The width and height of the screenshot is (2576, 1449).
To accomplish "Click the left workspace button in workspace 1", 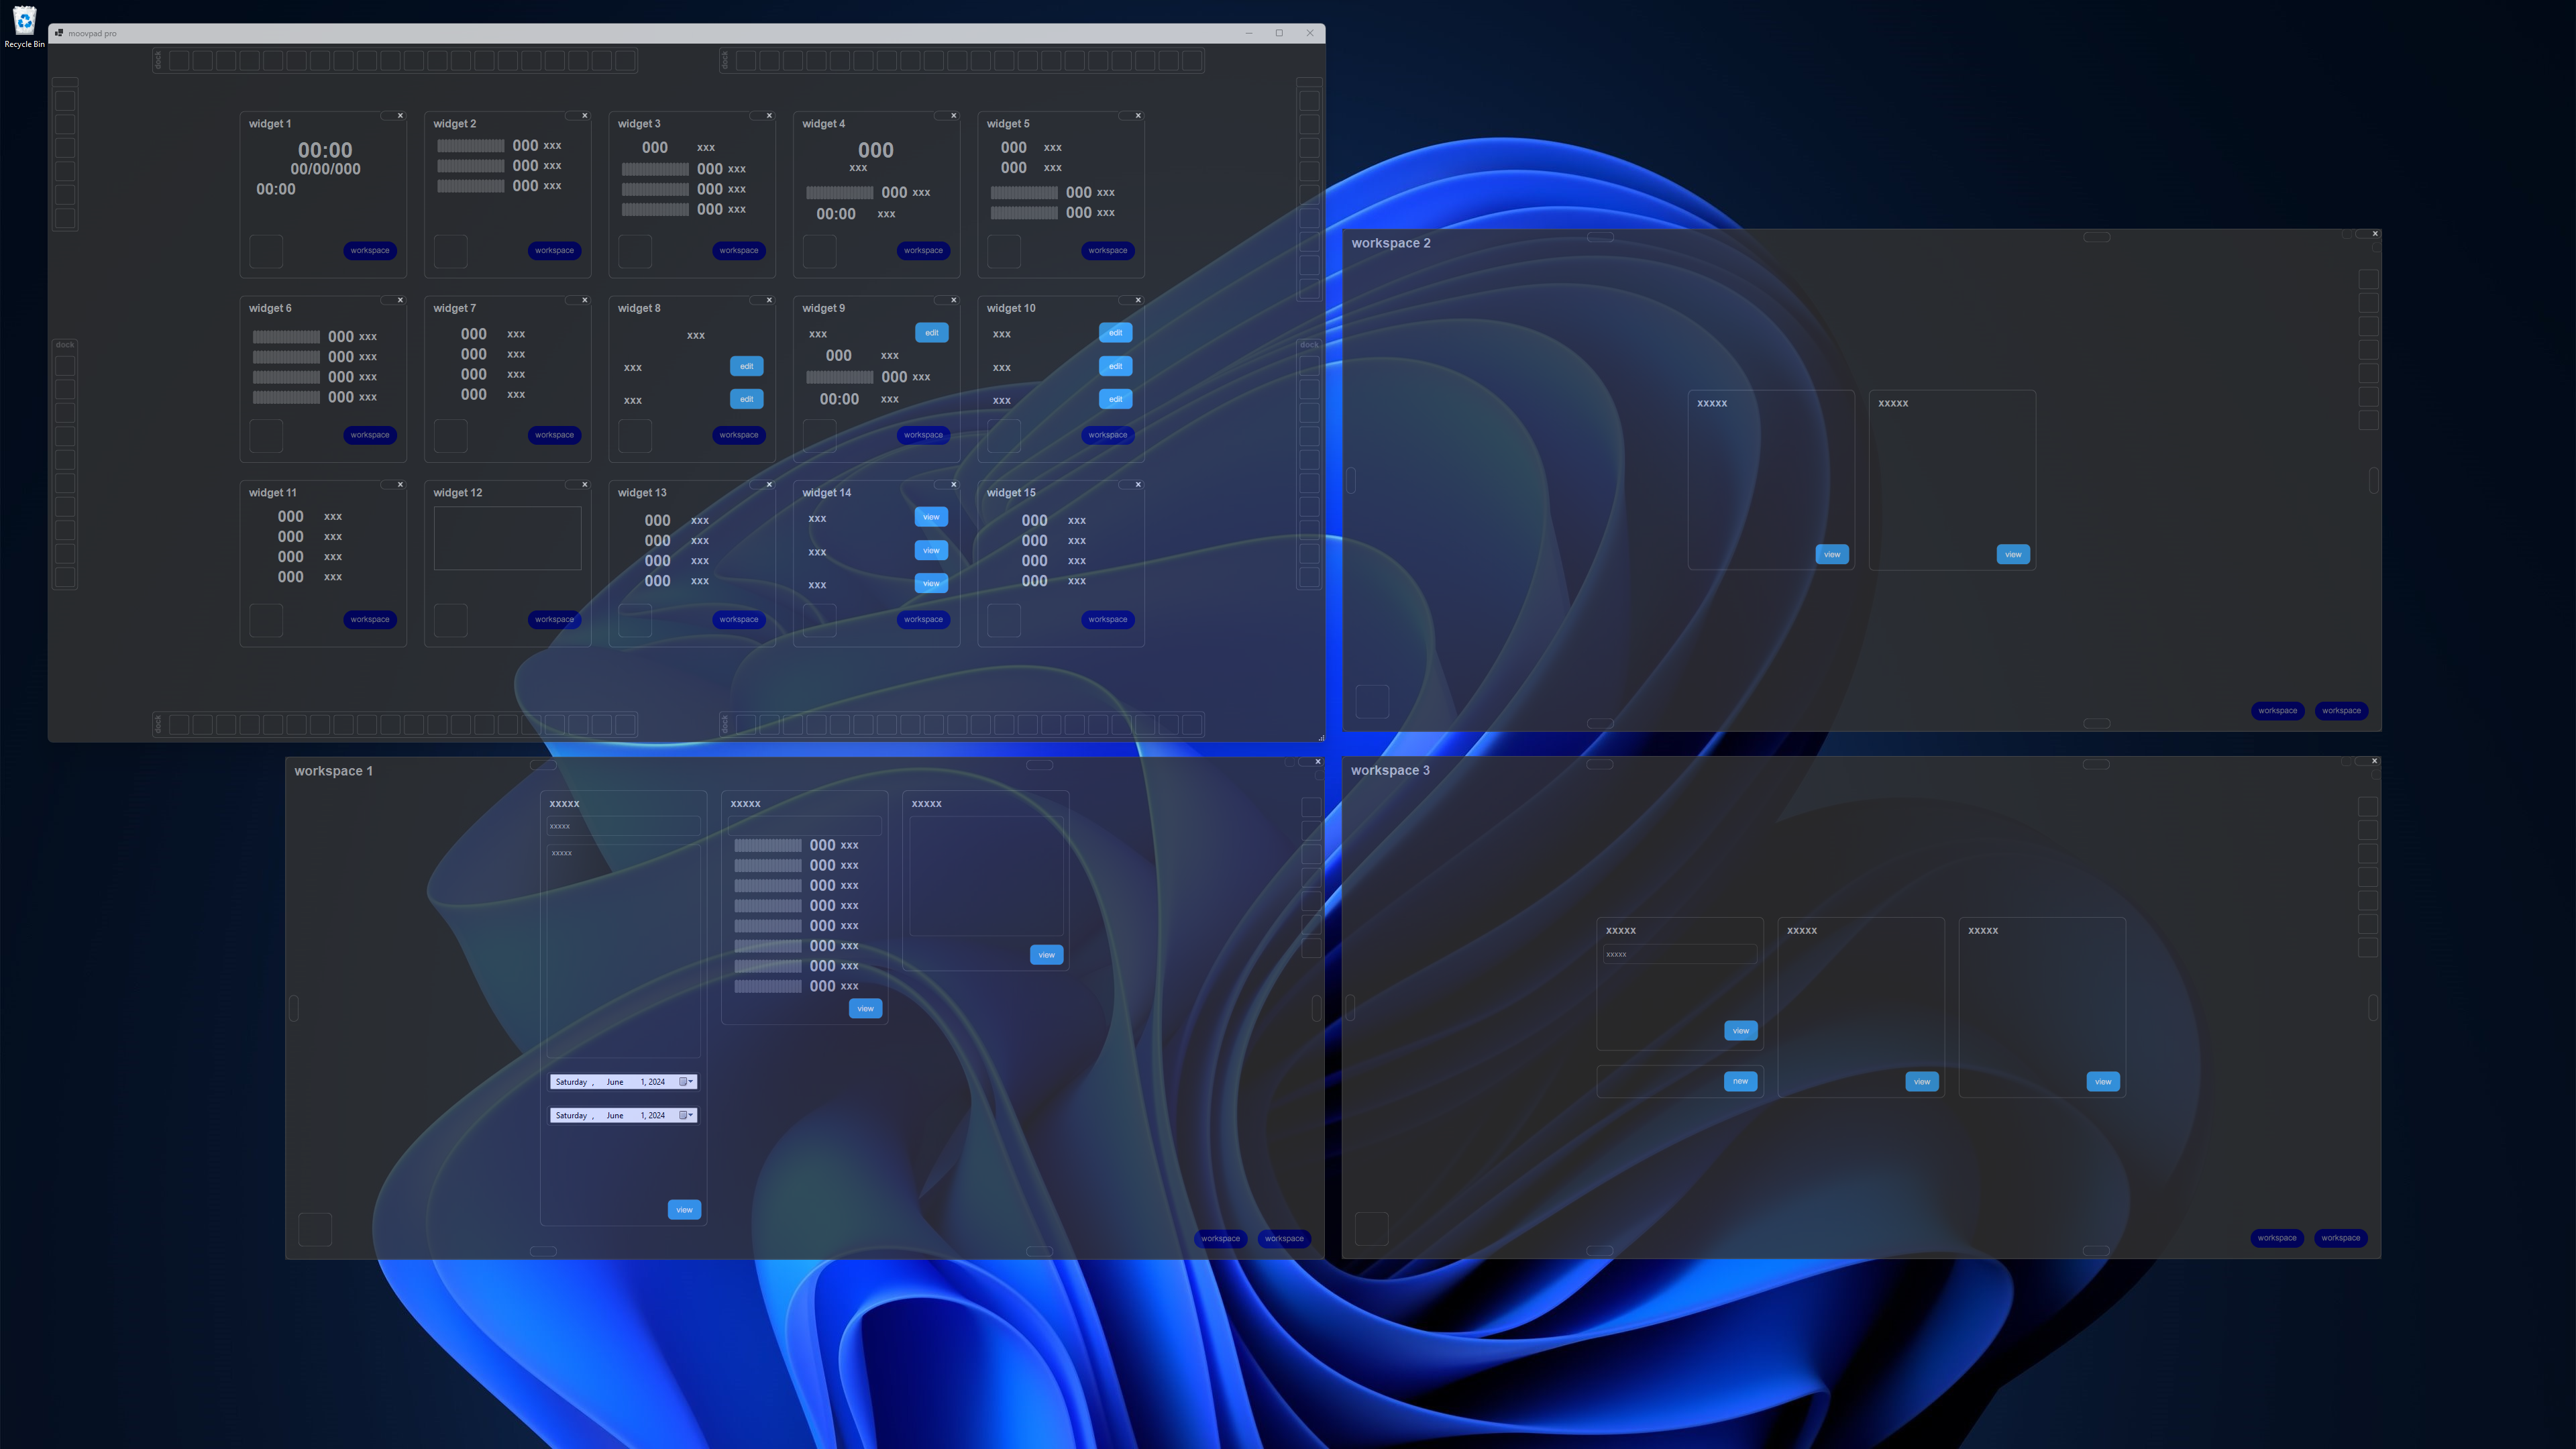I will pyautogui.click(x=1220, y=1239).
